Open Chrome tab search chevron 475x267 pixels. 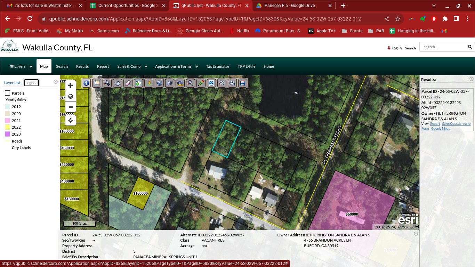coord(434,6)
